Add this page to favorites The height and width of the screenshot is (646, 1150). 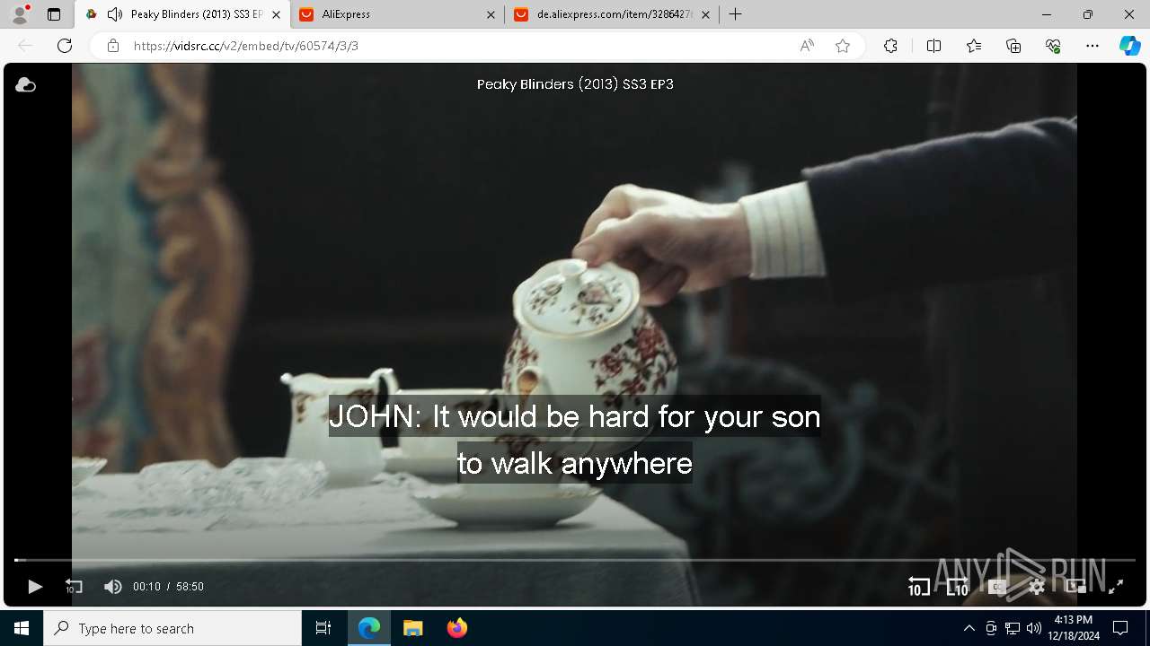point(843,46)
